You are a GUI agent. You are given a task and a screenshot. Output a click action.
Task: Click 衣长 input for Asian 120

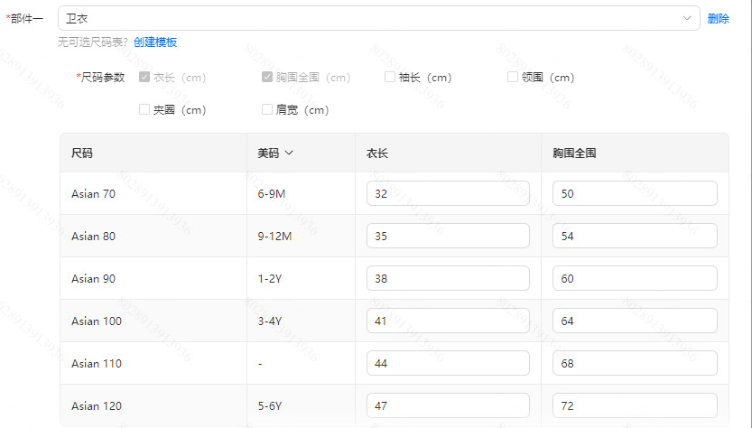(448, 405)
